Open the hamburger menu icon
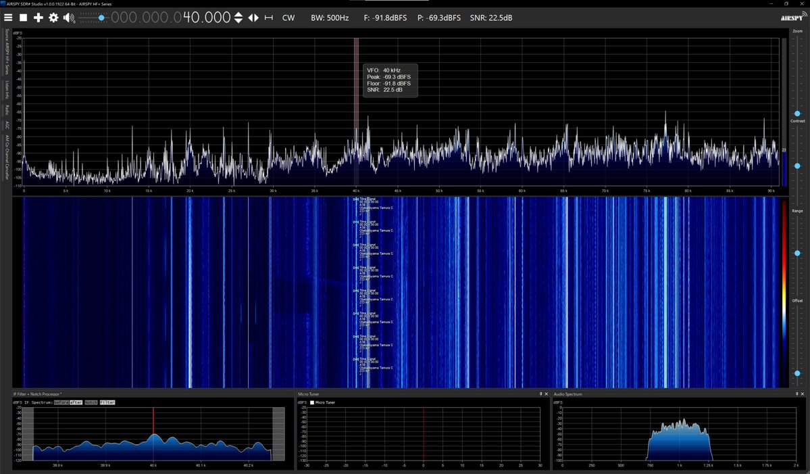This screenshot has width=810, height=474. tap(8, 18)
